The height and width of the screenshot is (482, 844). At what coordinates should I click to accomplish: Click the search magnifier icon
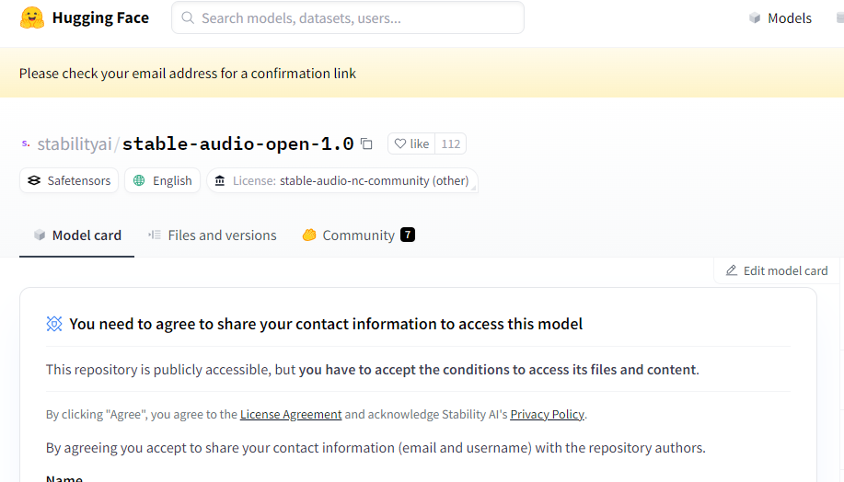click(x=188, y=18)
